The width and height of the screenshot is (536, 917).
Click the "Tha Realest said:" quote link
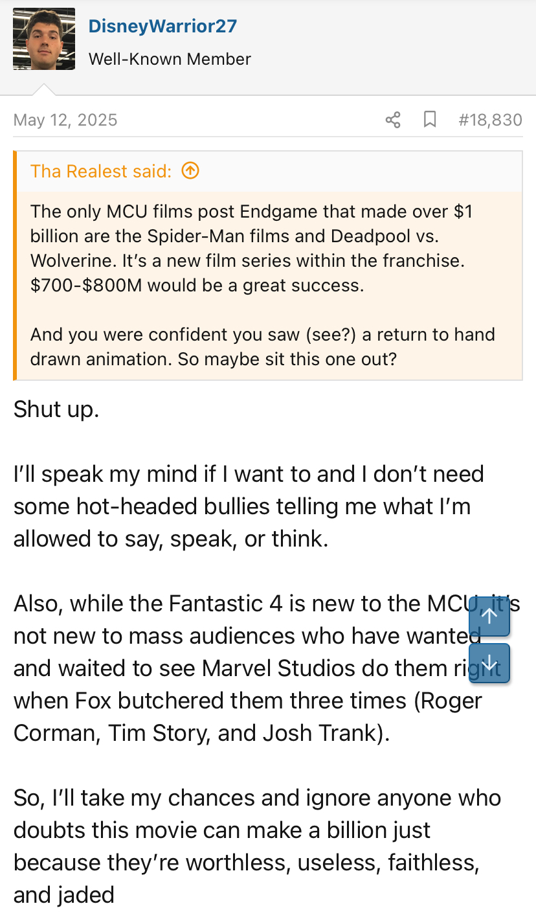coord(101,171)
